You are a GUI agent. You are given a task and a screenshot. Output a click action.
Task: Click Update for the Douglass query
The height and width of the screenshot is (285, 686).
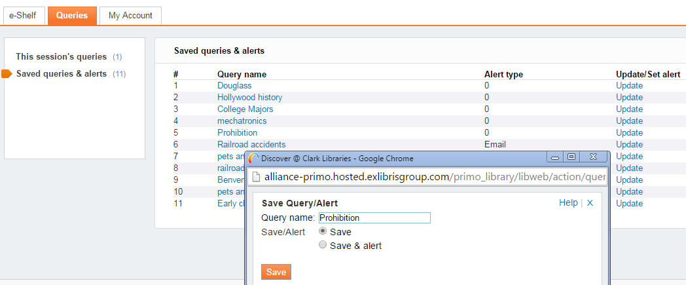[629, 85]
